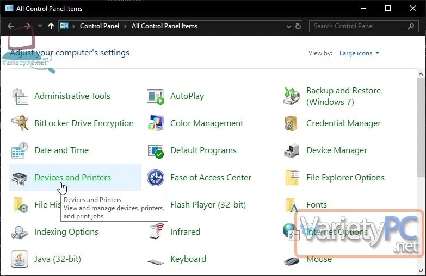This screenshot has height=276, width=426.
Task: Open the recent locations dropdown arrow
Action: pos(40,26)
